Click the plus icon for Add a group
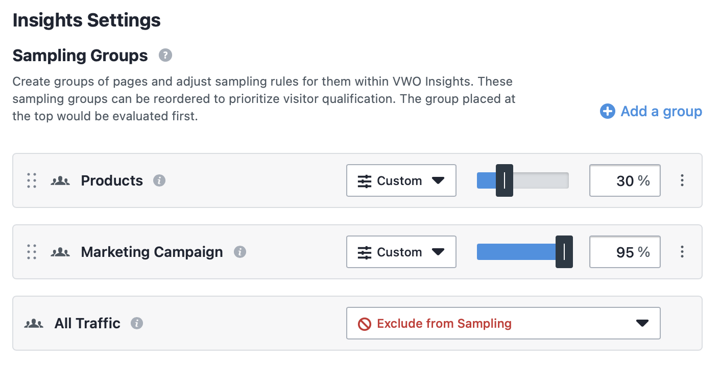Screen dimensions: 720x367 pos(607,111)
